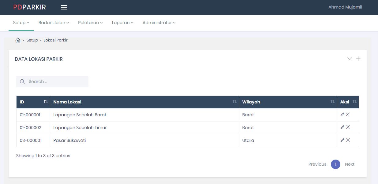
Task: Sort table by Nama Lokasi column
Action: (144, 102)
